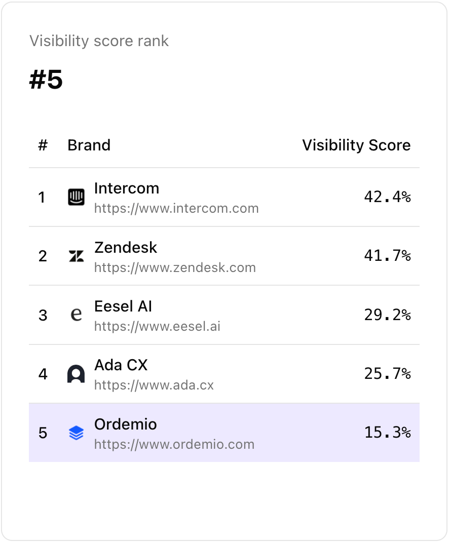The image size is (449, 543).
Task: Click the Ada CX brand logo
Action: click(76, 374)
